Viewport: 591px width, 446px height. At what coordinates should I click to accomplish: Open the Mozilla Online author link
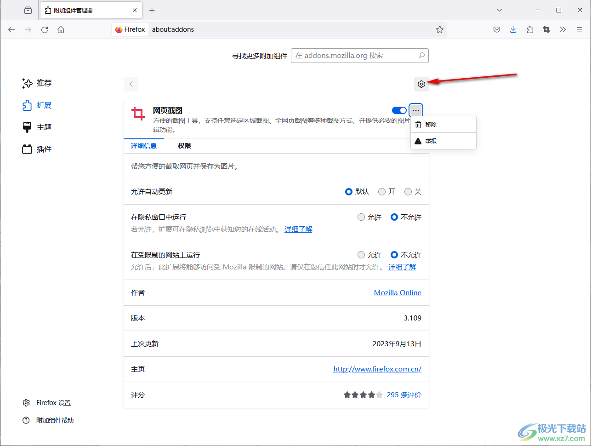point(398,293)
